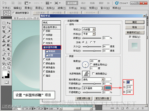Open the 方法 (平滑) dropdown
Image resolution: width=149 pixels, height=111 pixels.
(94, 34)
